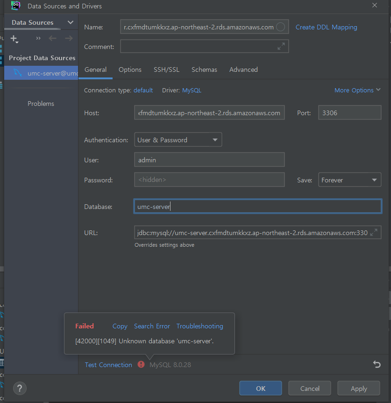
Task: Click the MySQL dolphin icon of umc-server
Action: coord(17,73)
